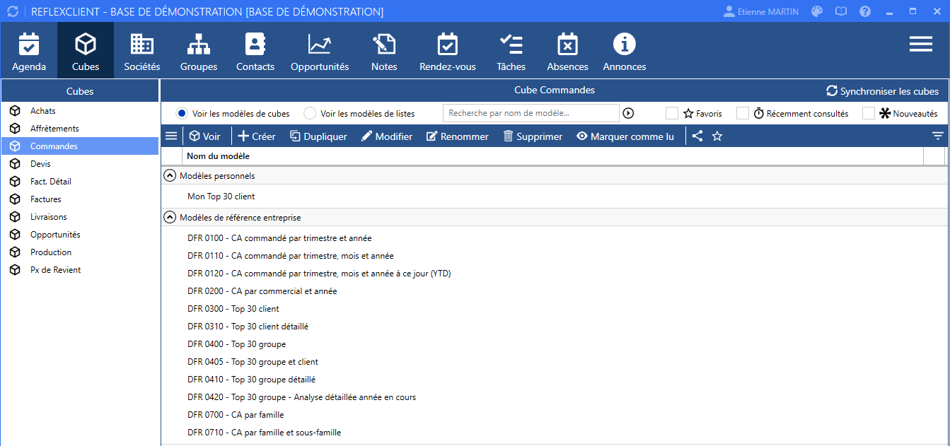
Task: Select Affrètements cube in sidebar
Action: (80, 129)
